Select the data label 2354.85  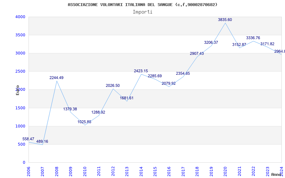183,74
